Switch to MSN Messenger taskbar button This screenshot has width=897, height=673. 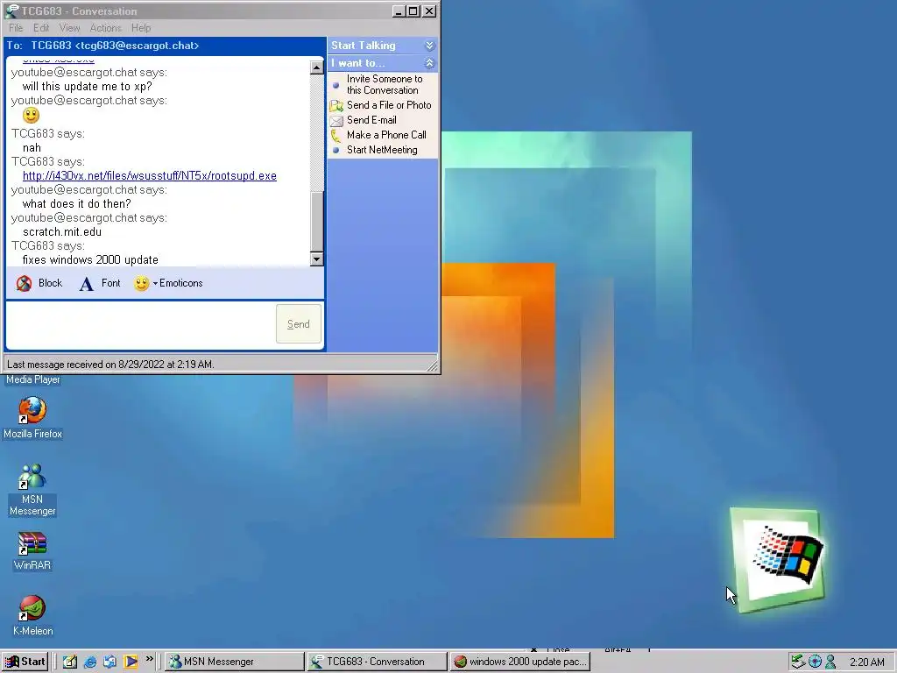(x=235, y=662)
